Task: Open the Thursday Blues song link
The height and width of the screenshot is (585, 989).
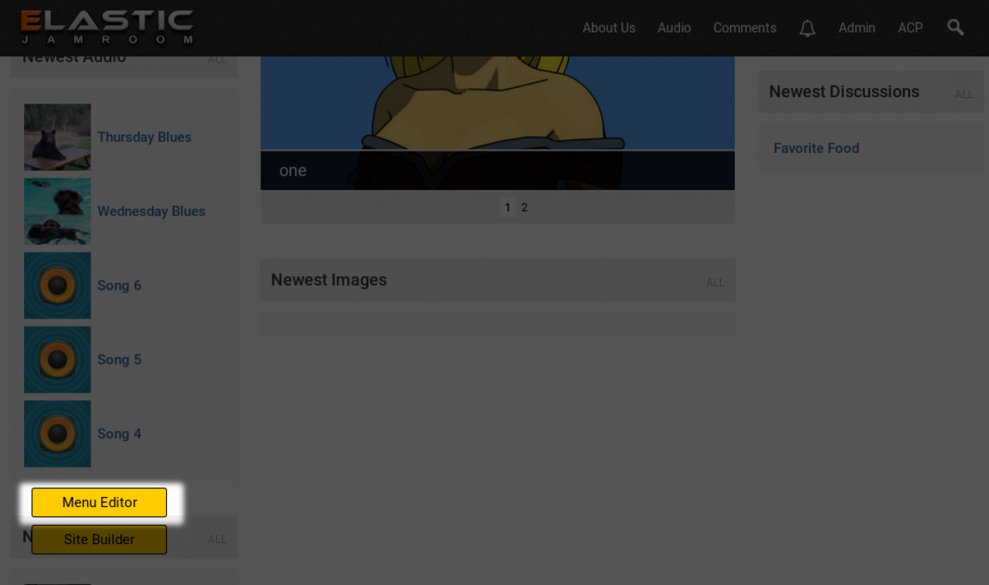Action: click(144, 138)
